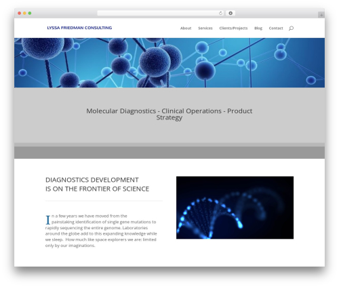
Task: Click the DNA helix image
Action: [235, 208]
